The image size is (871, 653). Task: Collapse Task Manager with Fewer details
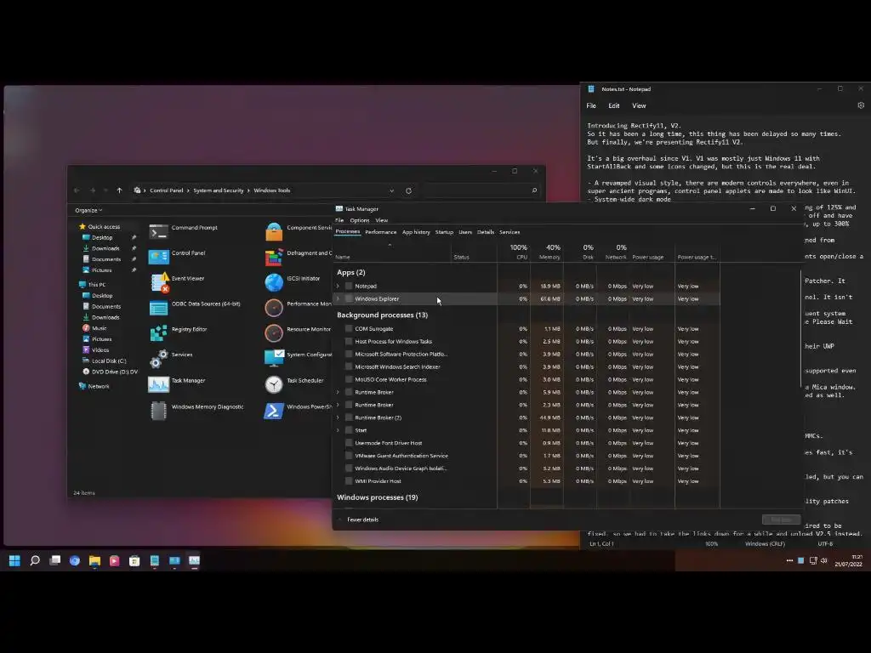[x=359, y=520]
